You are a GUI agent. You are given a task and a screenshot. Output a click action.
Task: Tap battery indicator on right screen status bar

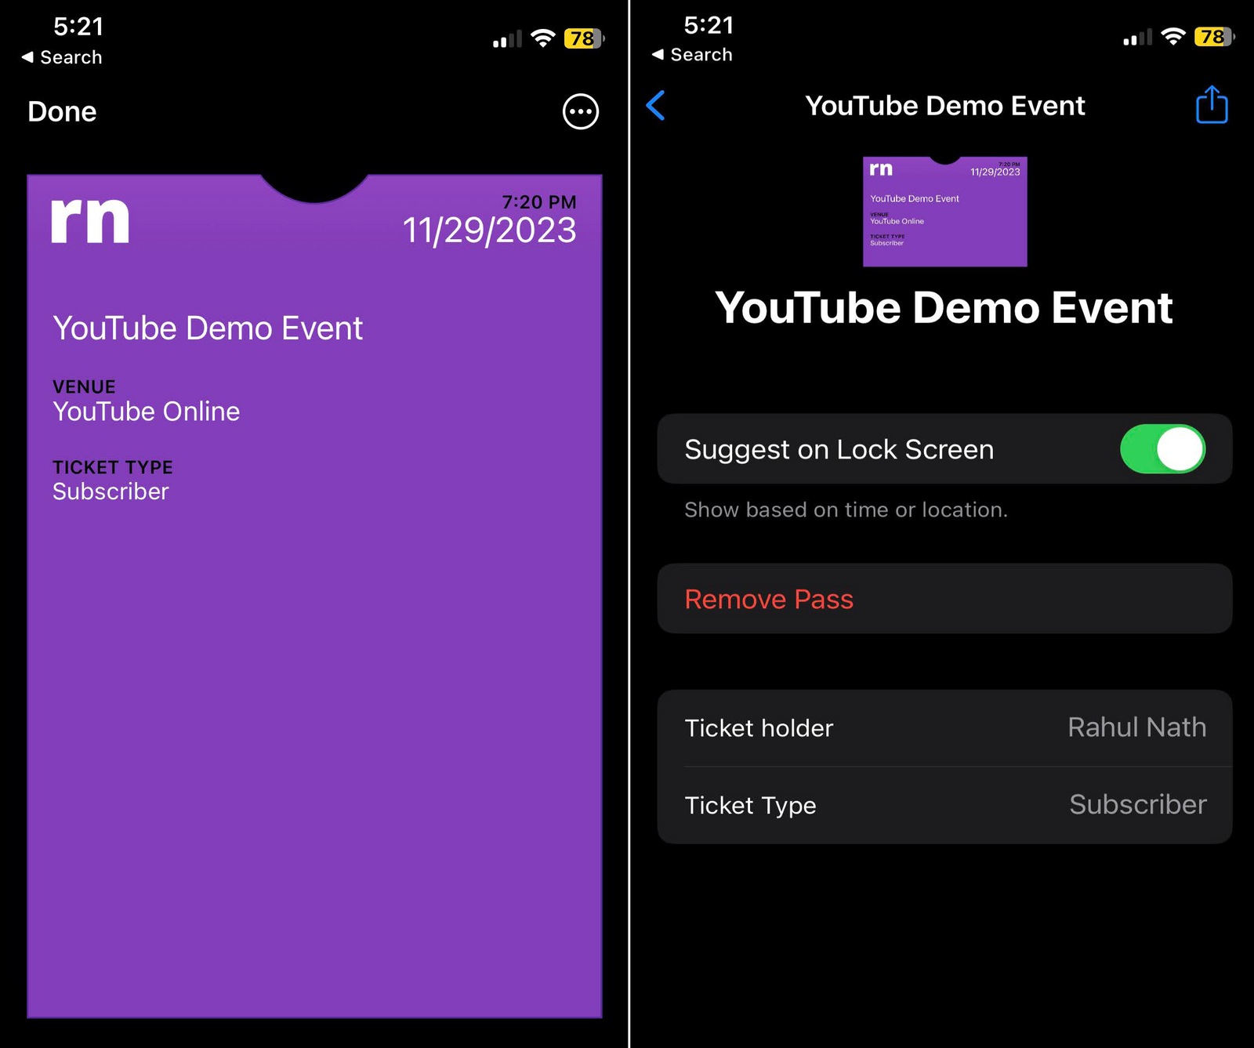pos(1214,37)
